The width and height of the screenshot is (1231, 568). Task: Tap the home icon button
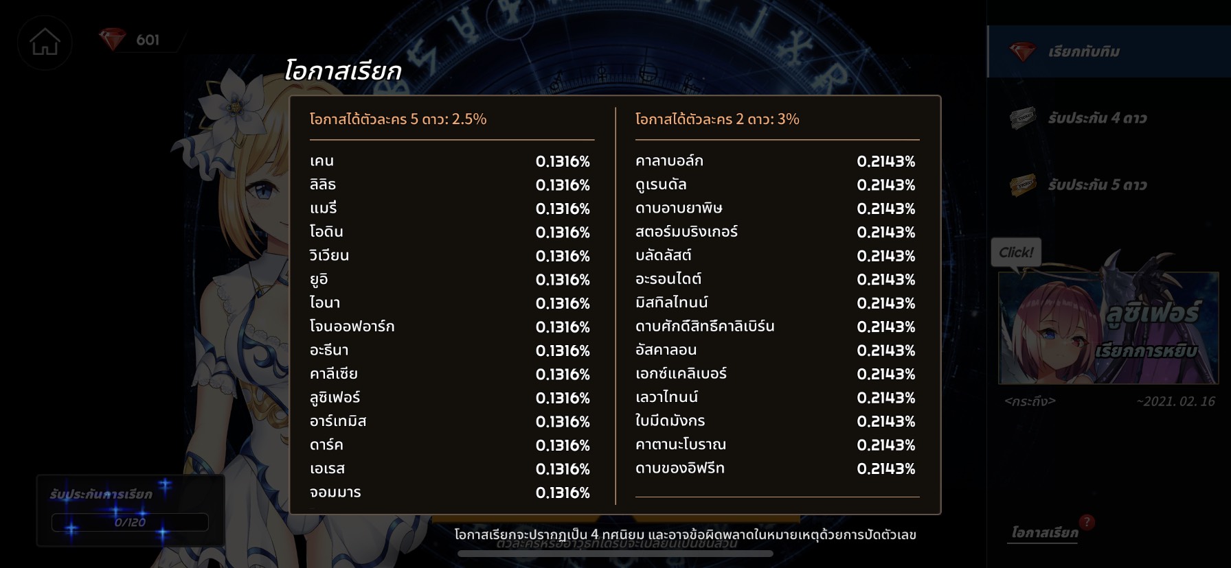(x=45, y=43)
